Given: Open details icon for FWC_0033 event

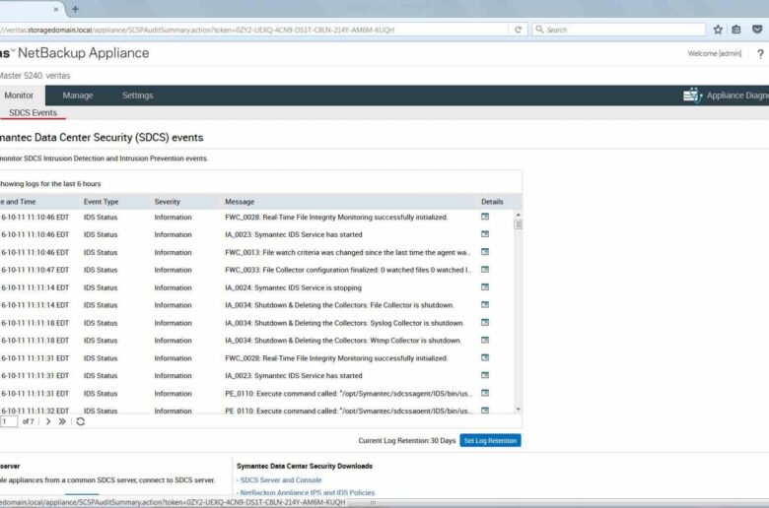Looking at the screenshot, I should [484, 270].
